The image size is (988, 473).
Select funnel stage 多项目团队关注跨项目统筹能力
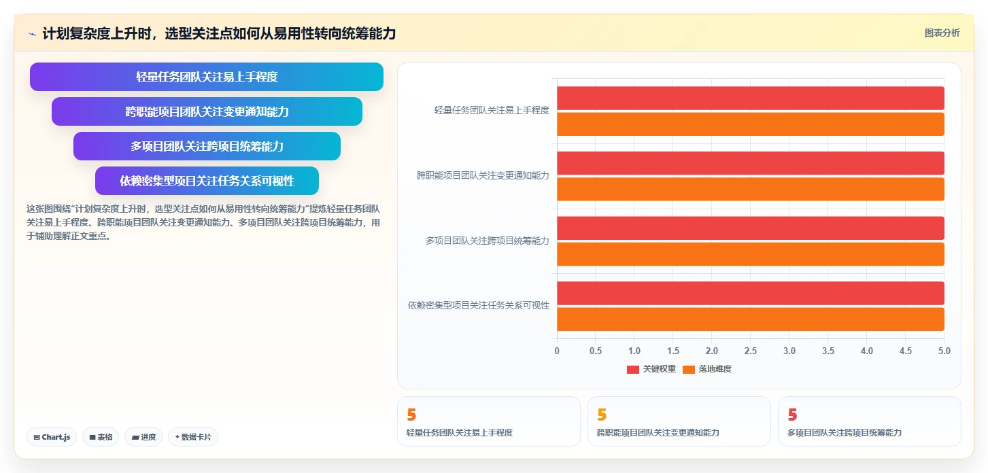tap(207, 146)
